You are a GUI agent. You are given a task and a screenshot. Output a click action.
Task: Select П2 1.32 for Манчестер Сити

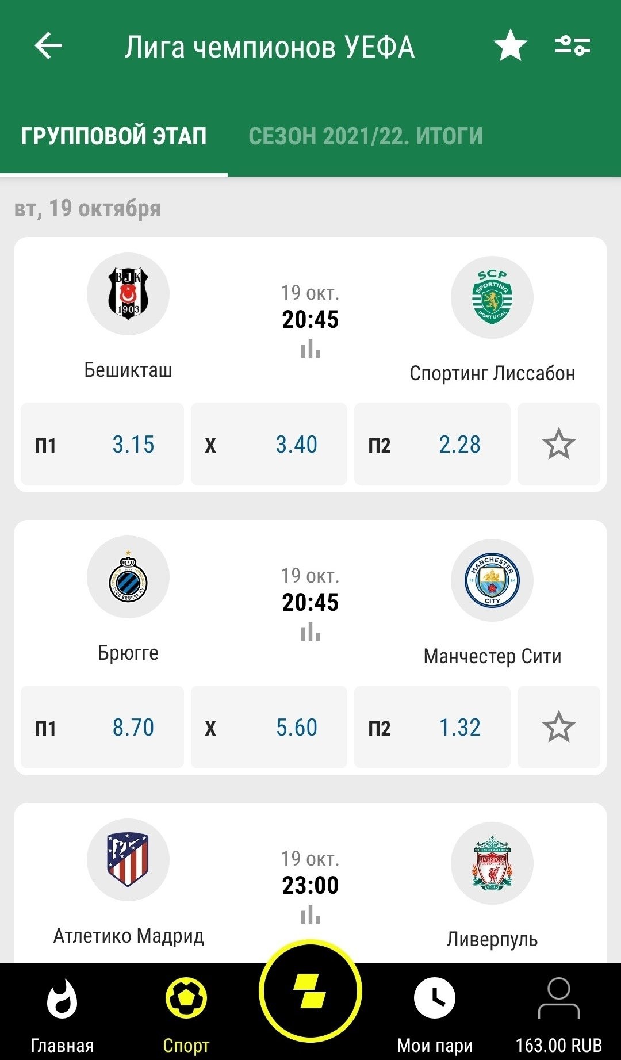pos(432,728)
